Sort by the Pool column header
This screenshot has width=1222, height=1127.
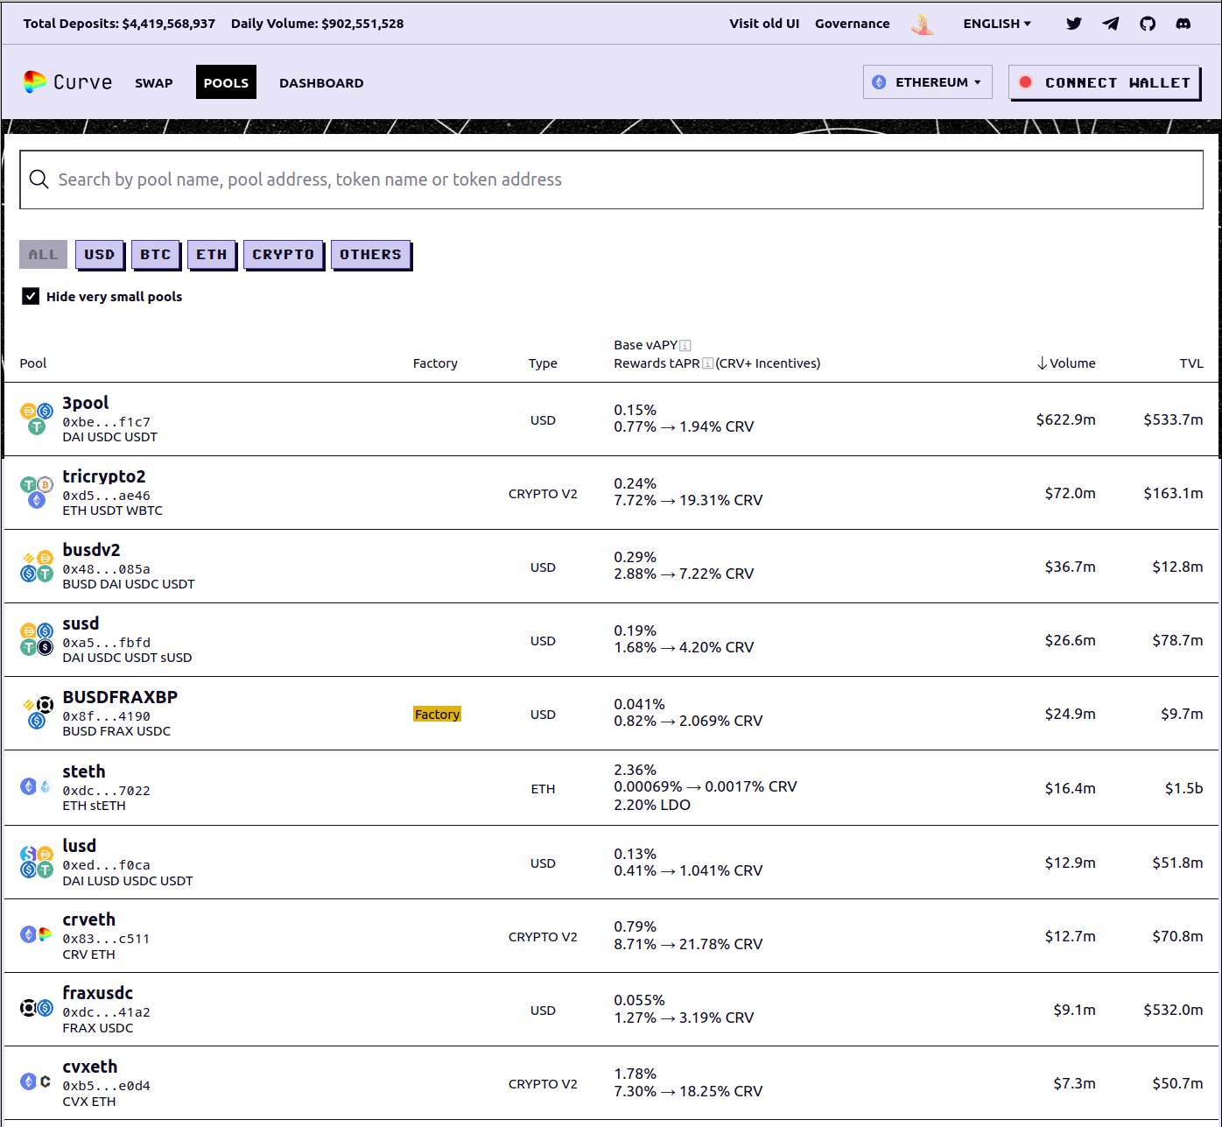[33, 363]
